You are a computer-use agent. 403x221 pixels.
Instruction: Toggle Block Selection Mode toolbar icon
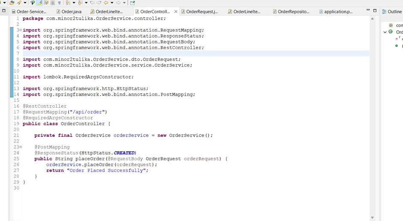[53, 3]
